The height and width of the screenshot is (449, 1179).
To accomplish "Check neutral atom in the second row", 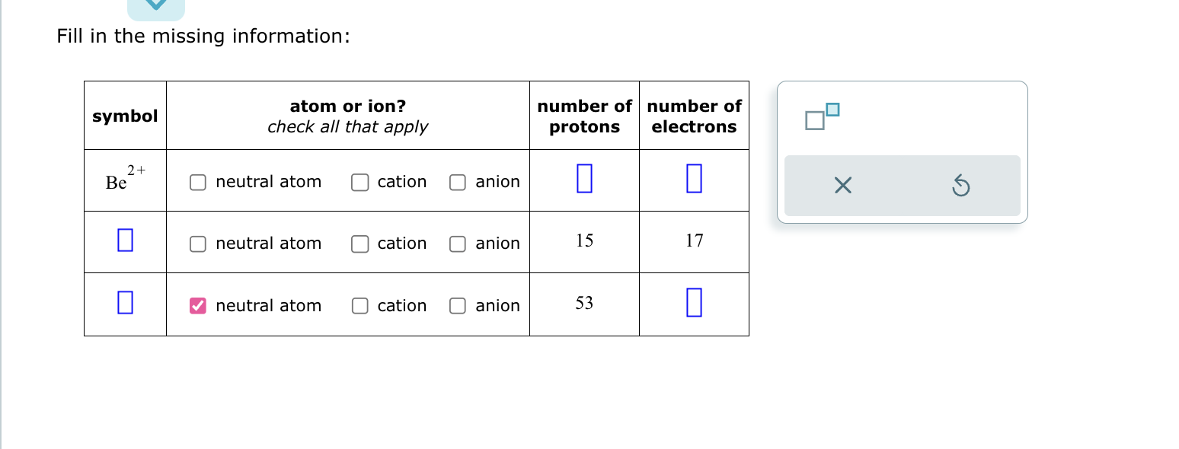I will [x=197, y=244].
